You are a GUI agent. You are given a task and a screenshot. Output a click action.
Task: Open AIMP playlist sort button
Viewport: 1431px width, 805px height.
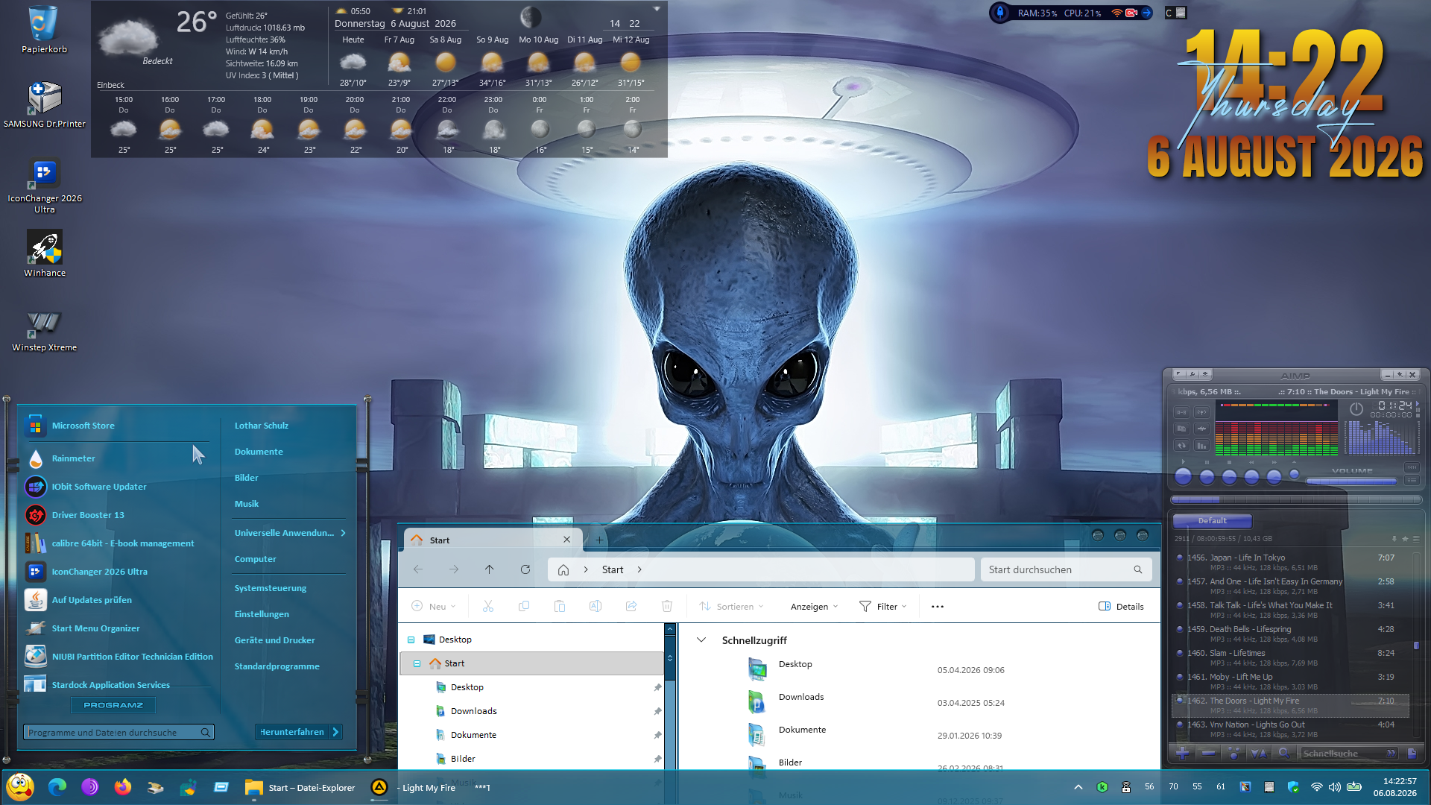coord(1259,754)
